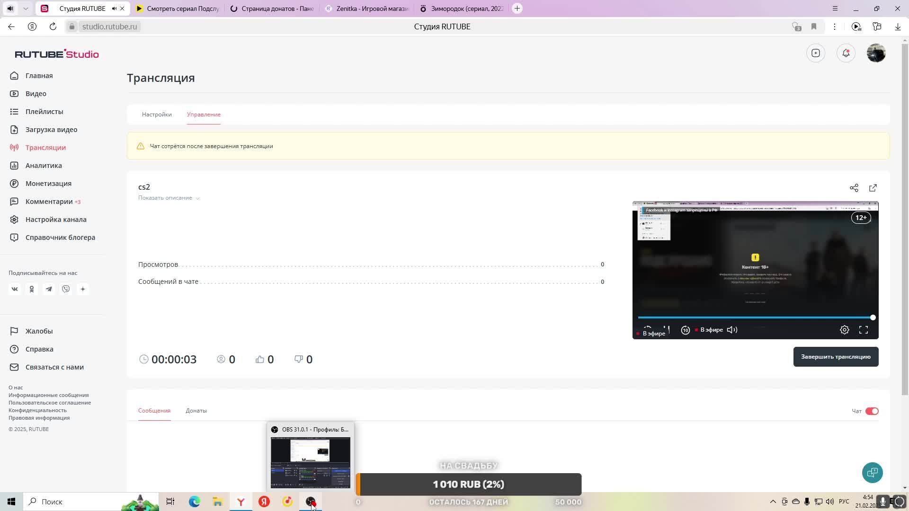
Task: Click the Odnoklassniki social icon
Action: tap(32, 289)
